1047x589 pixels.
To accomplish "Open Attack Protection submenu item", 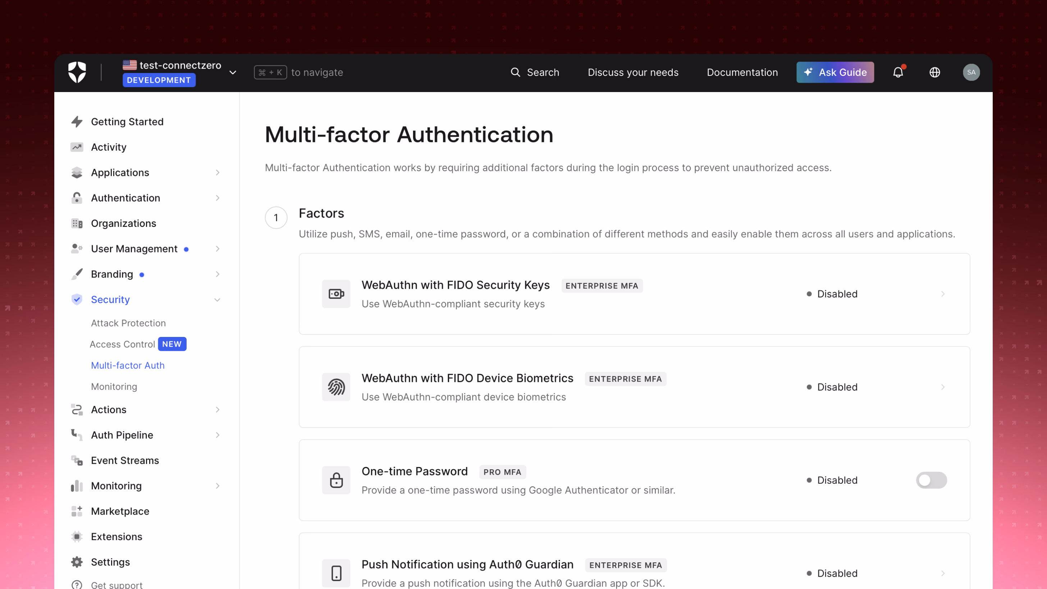I will pos(128,323).
